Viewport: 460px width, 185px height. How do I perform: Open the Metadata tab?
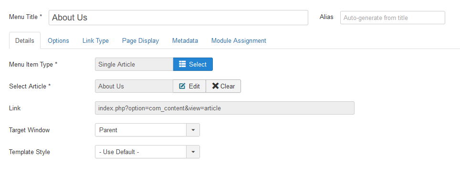coord(185,40)
